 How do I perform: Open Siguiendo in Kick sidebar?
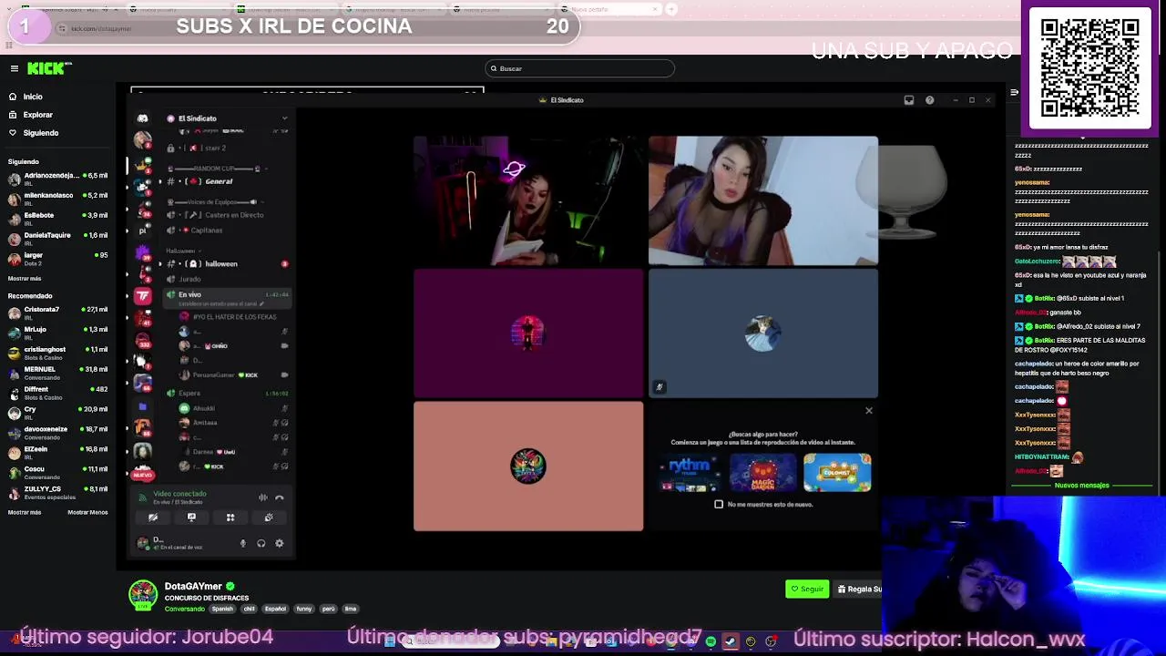point(34,133)
